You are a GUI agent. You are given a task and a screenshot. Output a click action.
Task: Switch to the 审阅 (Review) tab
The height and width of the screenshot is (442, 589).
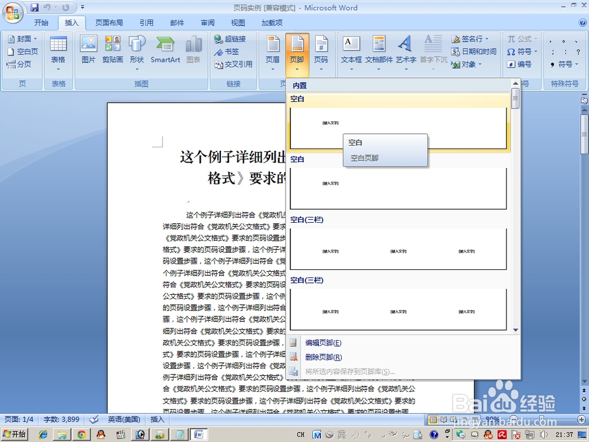207,23
